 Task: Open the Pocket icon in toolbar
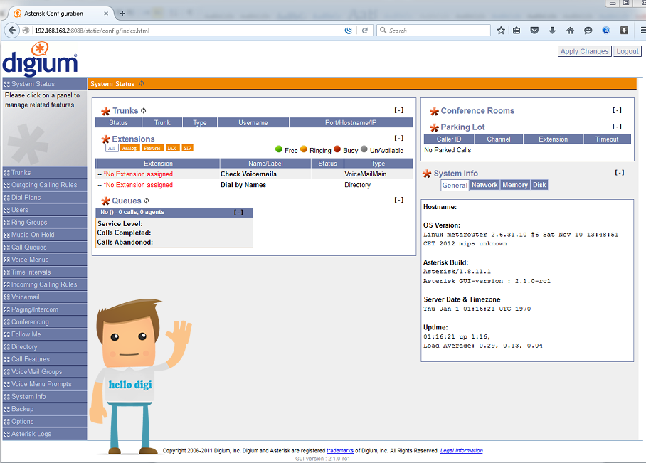pos(534,31)
